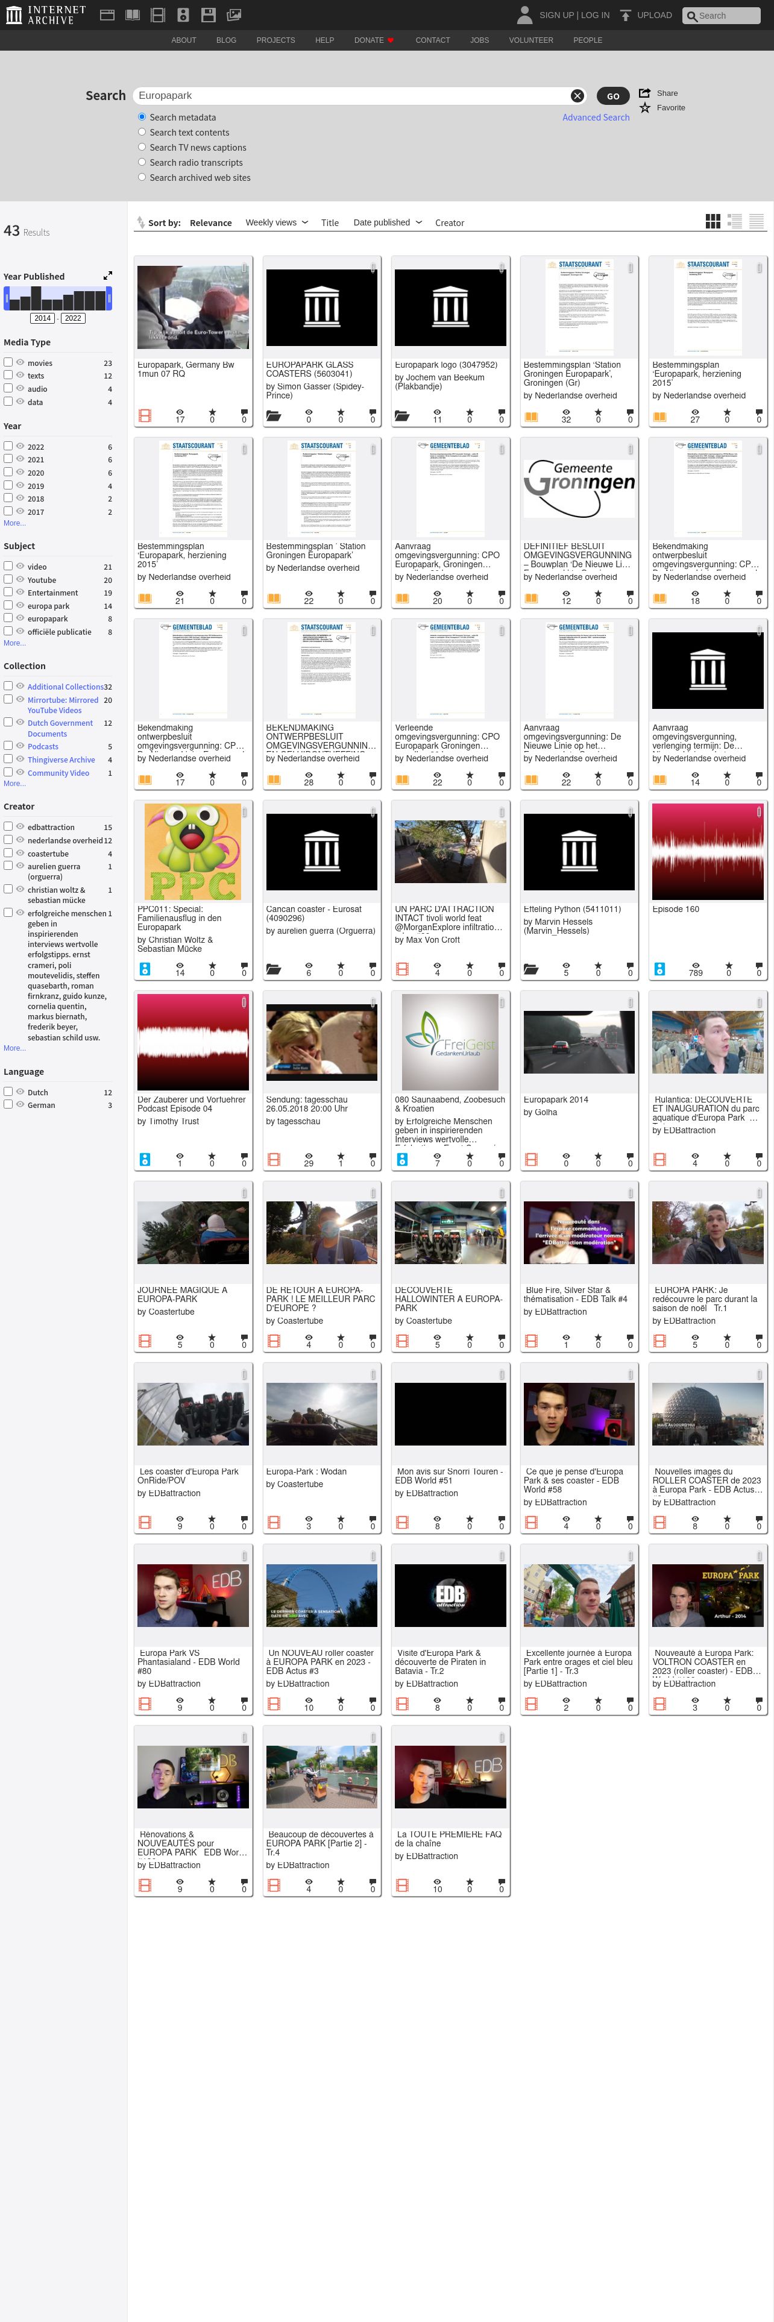Select Search archived web sites option
This screenshot has height=2322, width=774.
pos(142,178)
